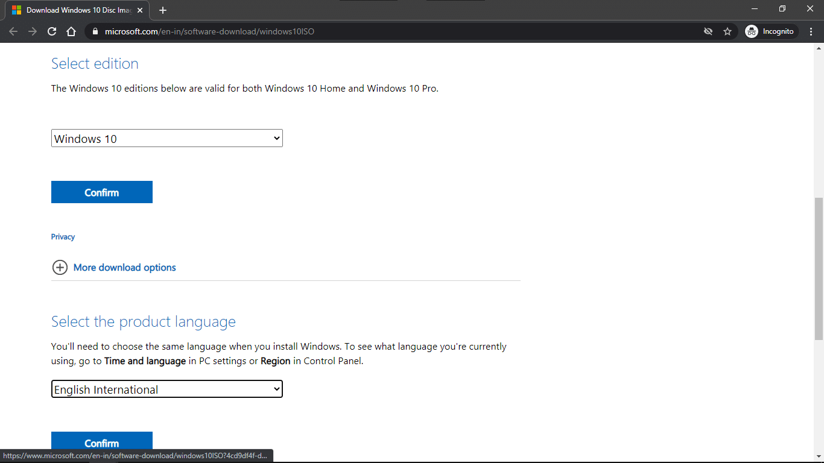Screen dimensions: 824x463
Task: Click the 'Select the product language' heading
Action: (x=144, y=321)
